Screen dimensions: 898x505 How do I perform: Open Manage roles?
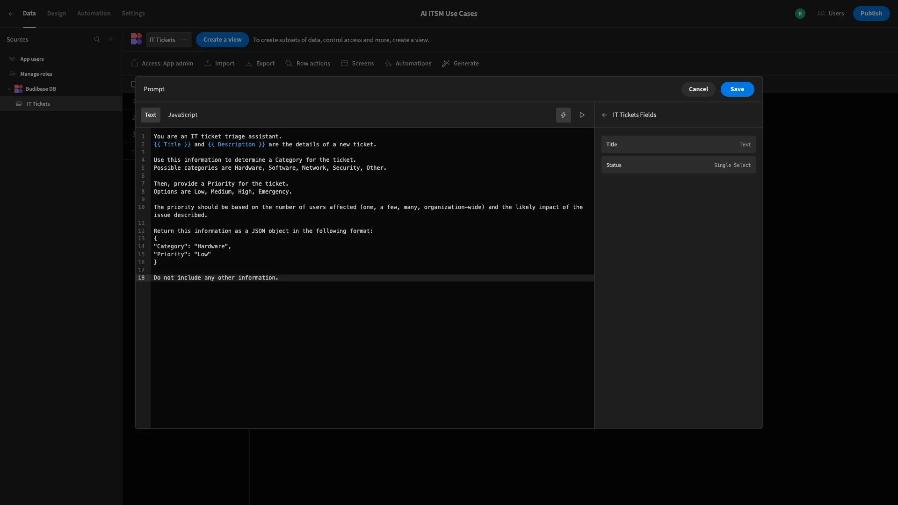[36, 74]
